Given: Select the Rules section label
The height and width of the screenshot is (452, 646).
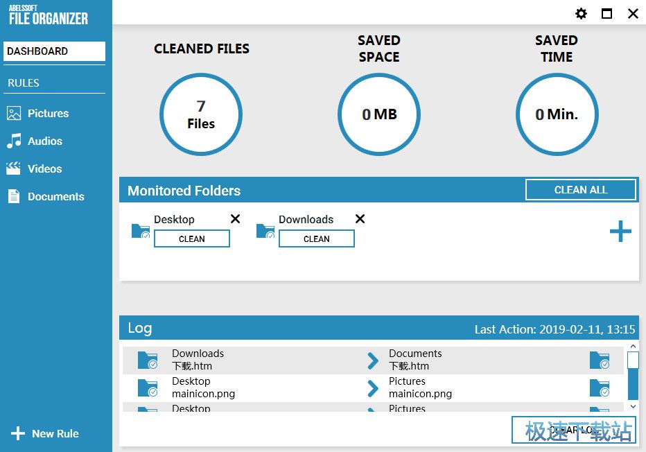Looking at the screenshot, I should coord(24,83).
